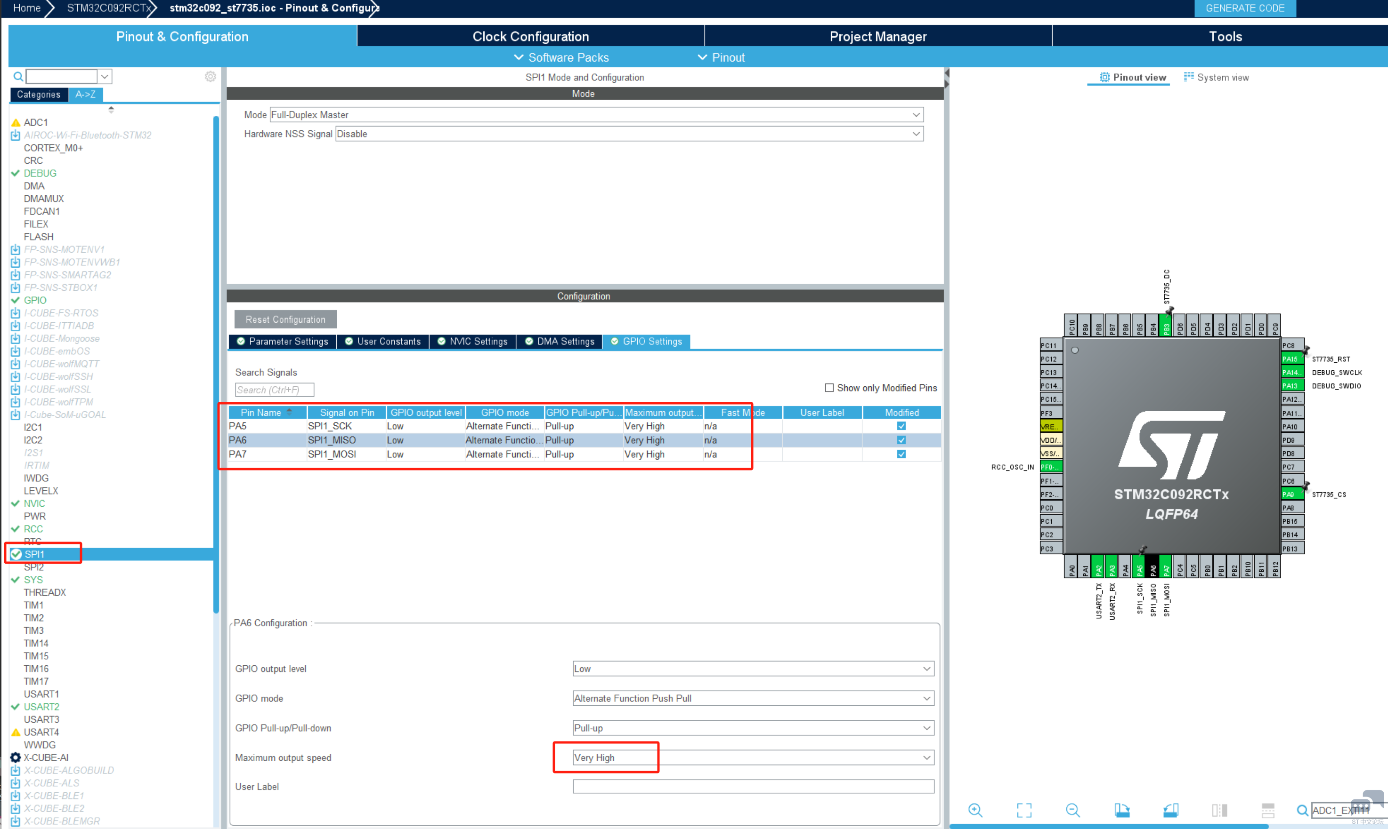Go to Home breadcrumb
Viewport: 1388px width, 829px height.
pyautogui.click(x=27, y=8)
